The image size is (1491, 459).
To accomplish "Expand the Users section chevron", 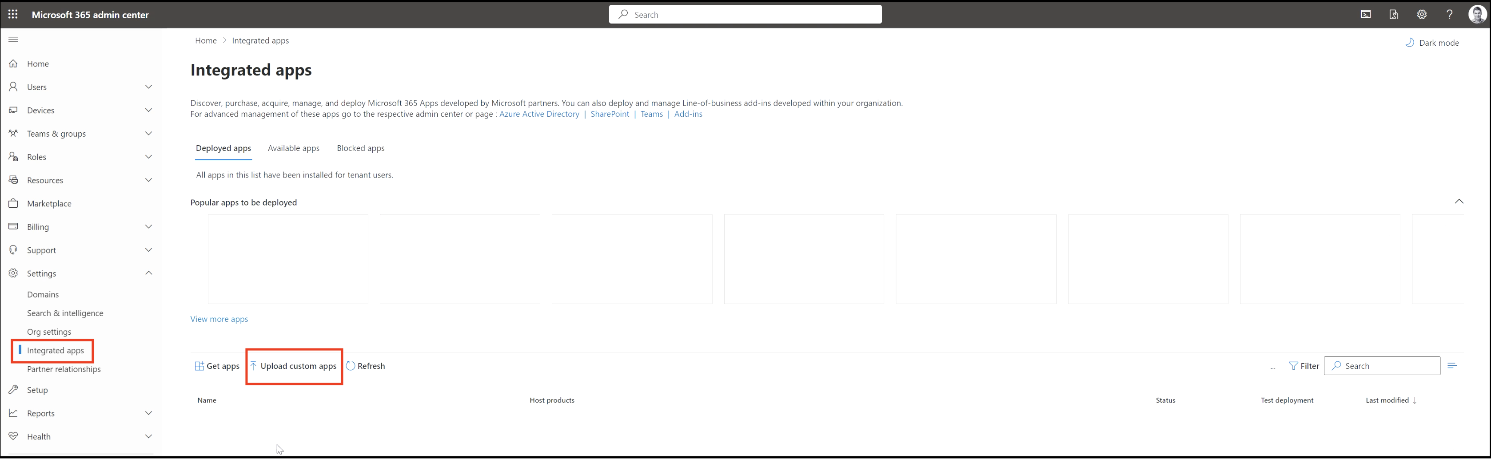I will [149, 87].
